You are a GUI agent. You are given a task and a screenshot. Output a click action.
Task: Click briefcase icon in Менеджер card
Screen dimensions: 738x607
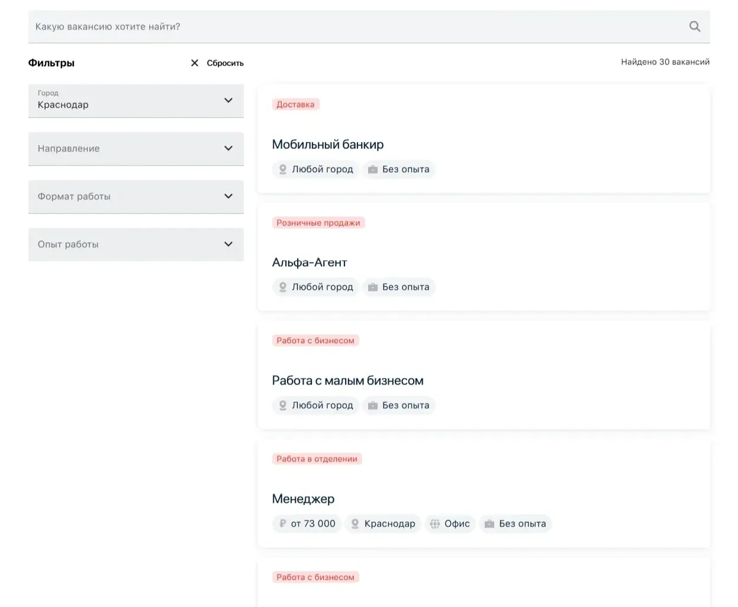pyautogui.click(x=489, y=524)
